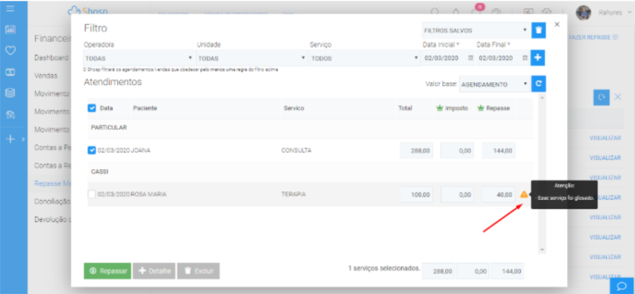635x294 pixels.
Task: Click the hamburger menu icon in sidebar
Action: tap(11, 9)
